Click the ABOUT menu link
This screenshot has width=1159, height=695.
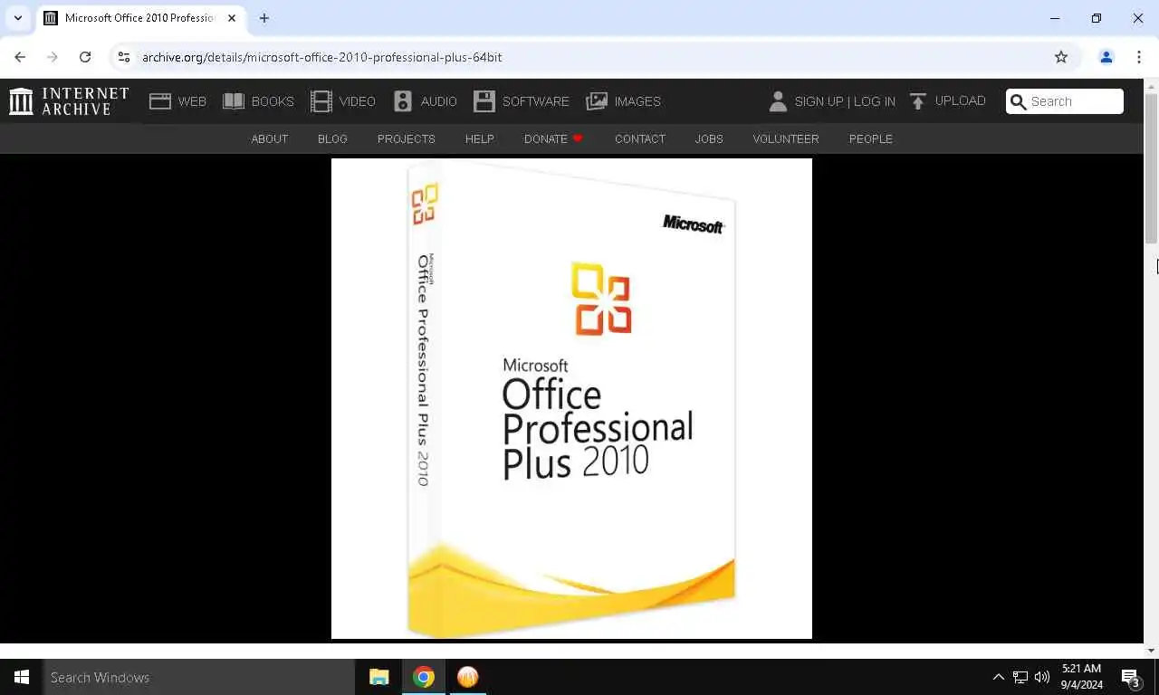(270, 138)
